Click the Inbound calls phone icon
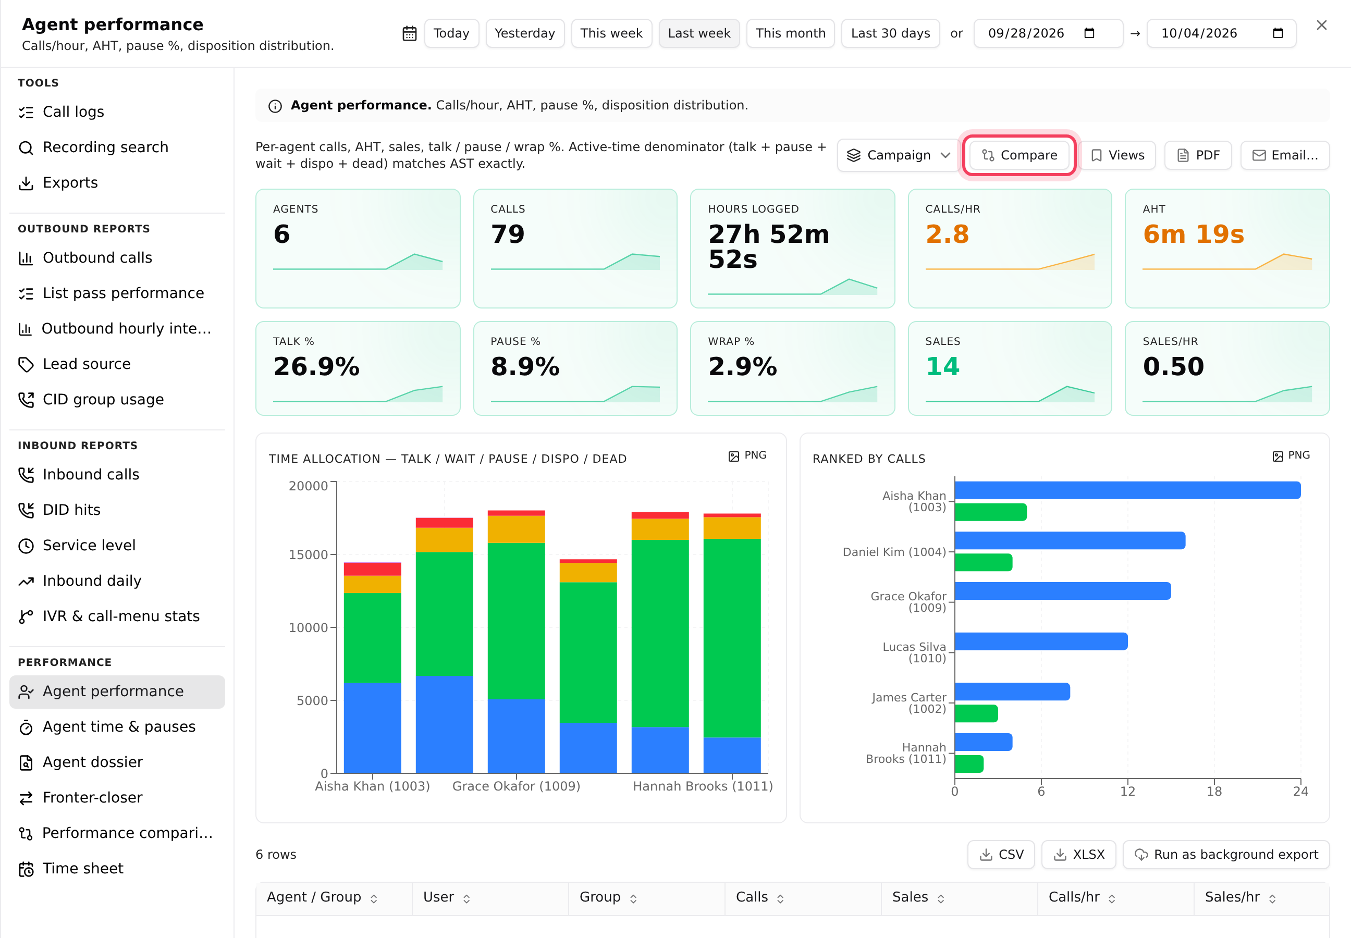 [x=26, y=475]
